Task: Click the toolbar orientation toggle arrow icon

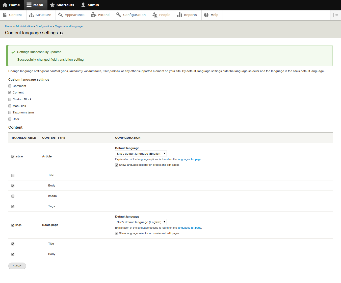Action: click(335, 15)
